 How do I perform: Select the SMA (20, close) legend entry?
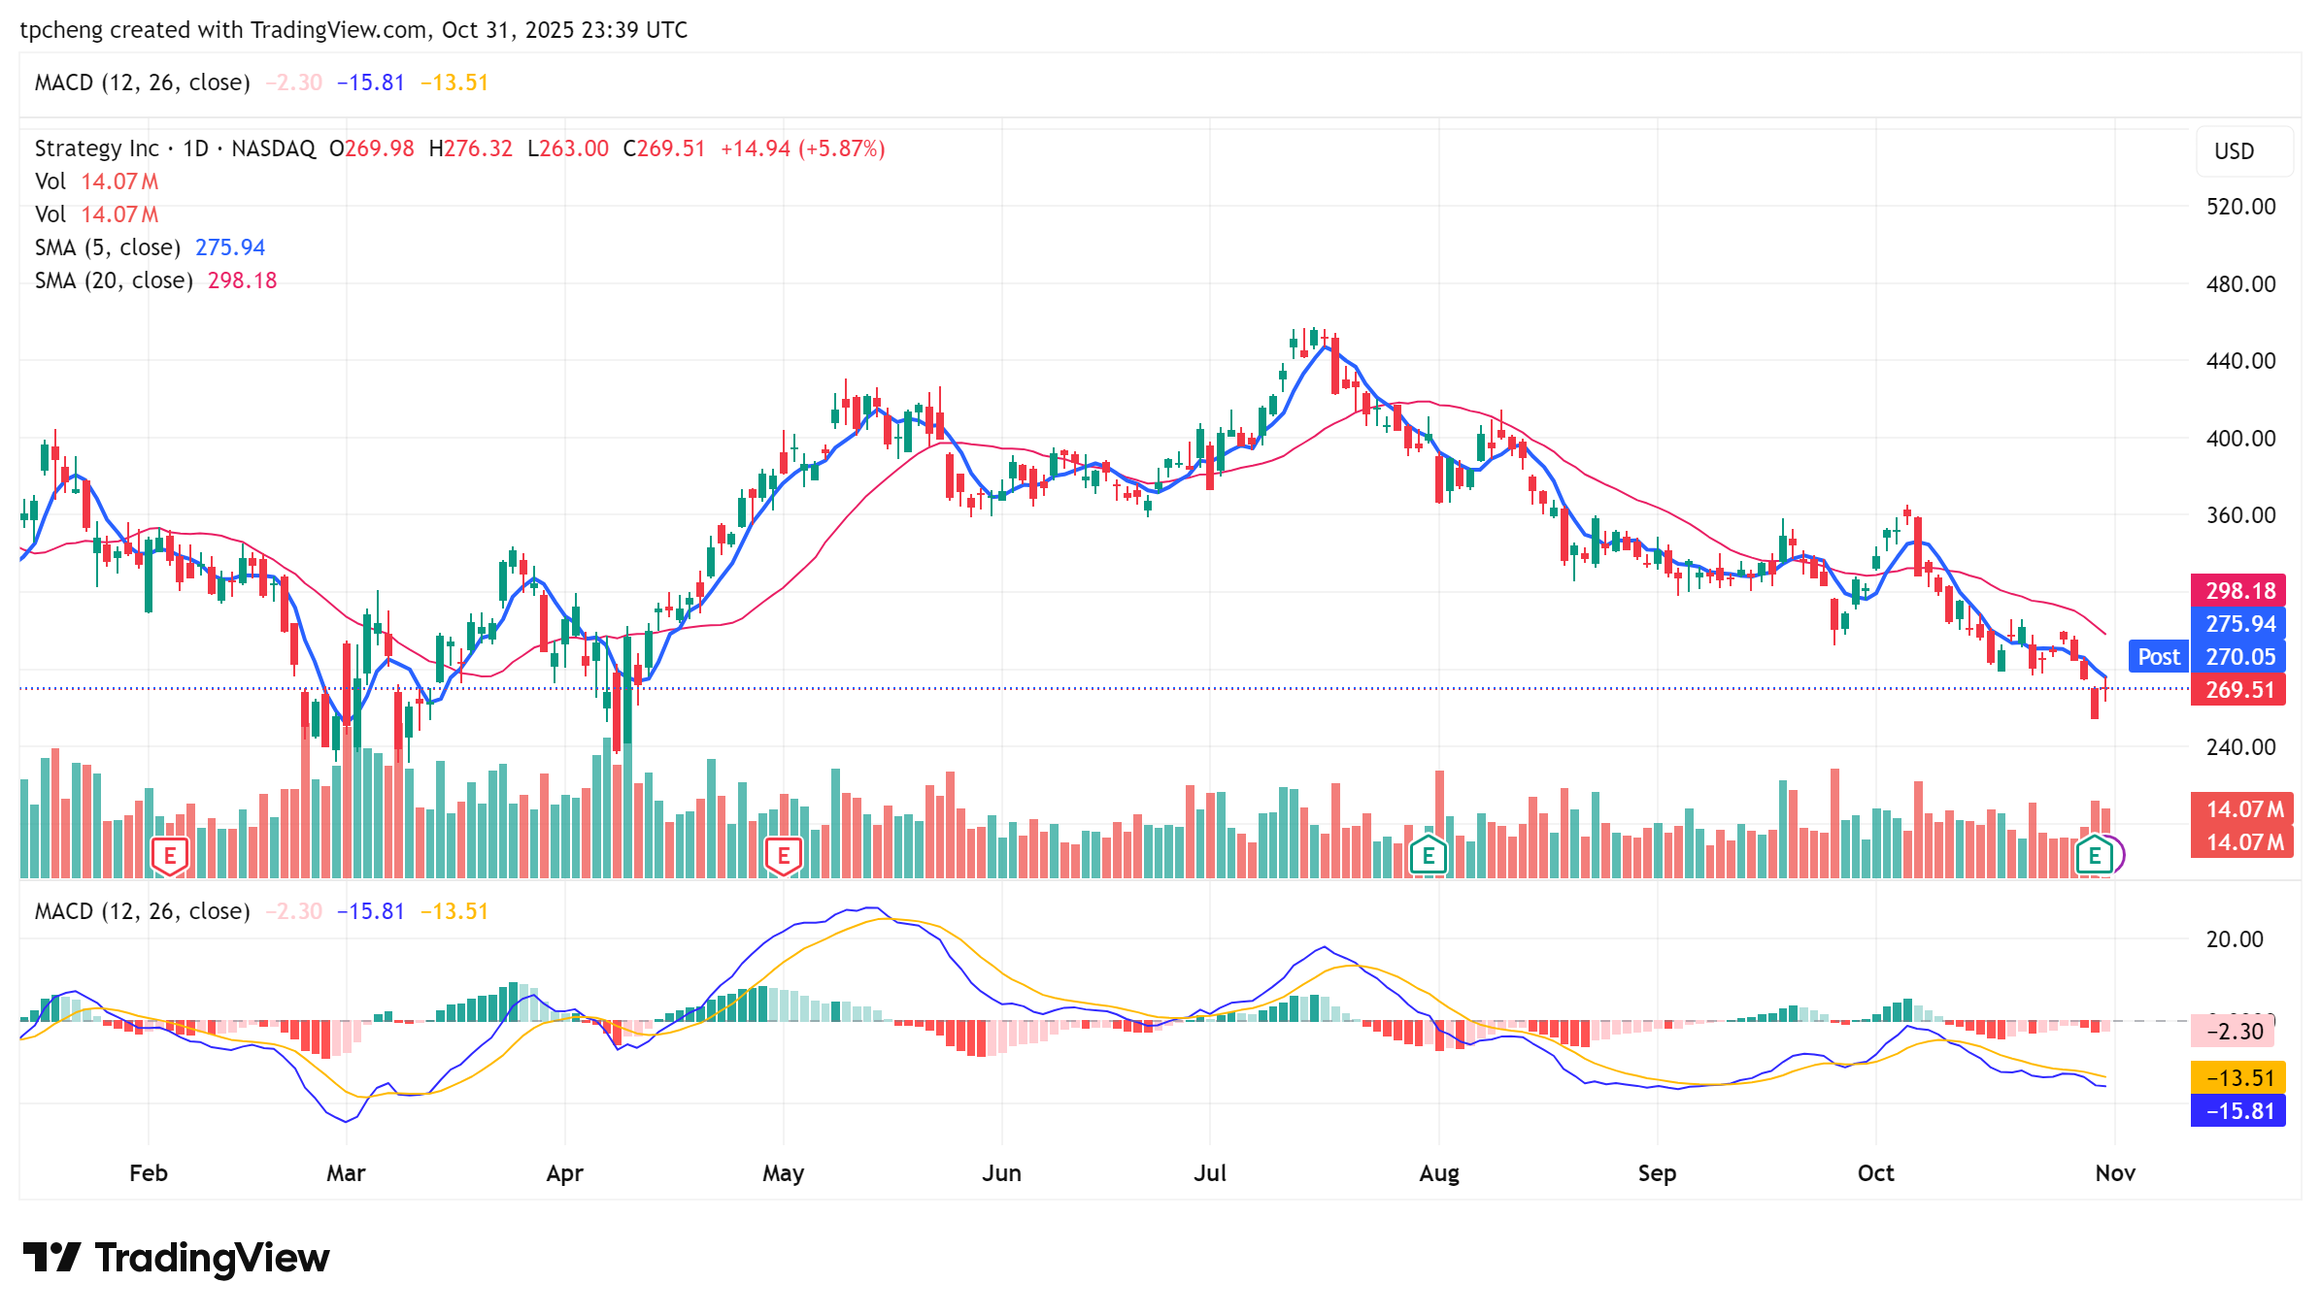point(113,280)
